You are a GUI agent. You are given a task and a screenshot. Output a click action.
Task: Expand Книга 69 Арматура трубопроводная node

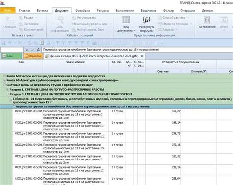[x=4, y=80]
